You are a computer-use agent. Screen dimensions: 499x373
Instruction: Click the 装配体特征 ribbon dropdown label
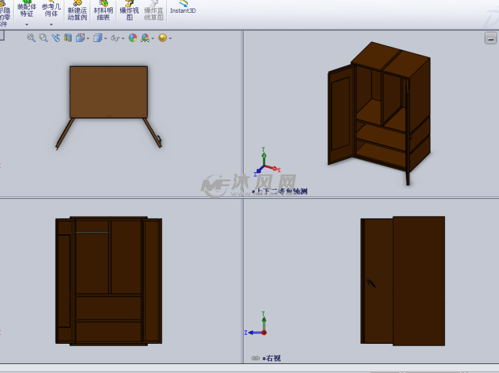(27, 25)
